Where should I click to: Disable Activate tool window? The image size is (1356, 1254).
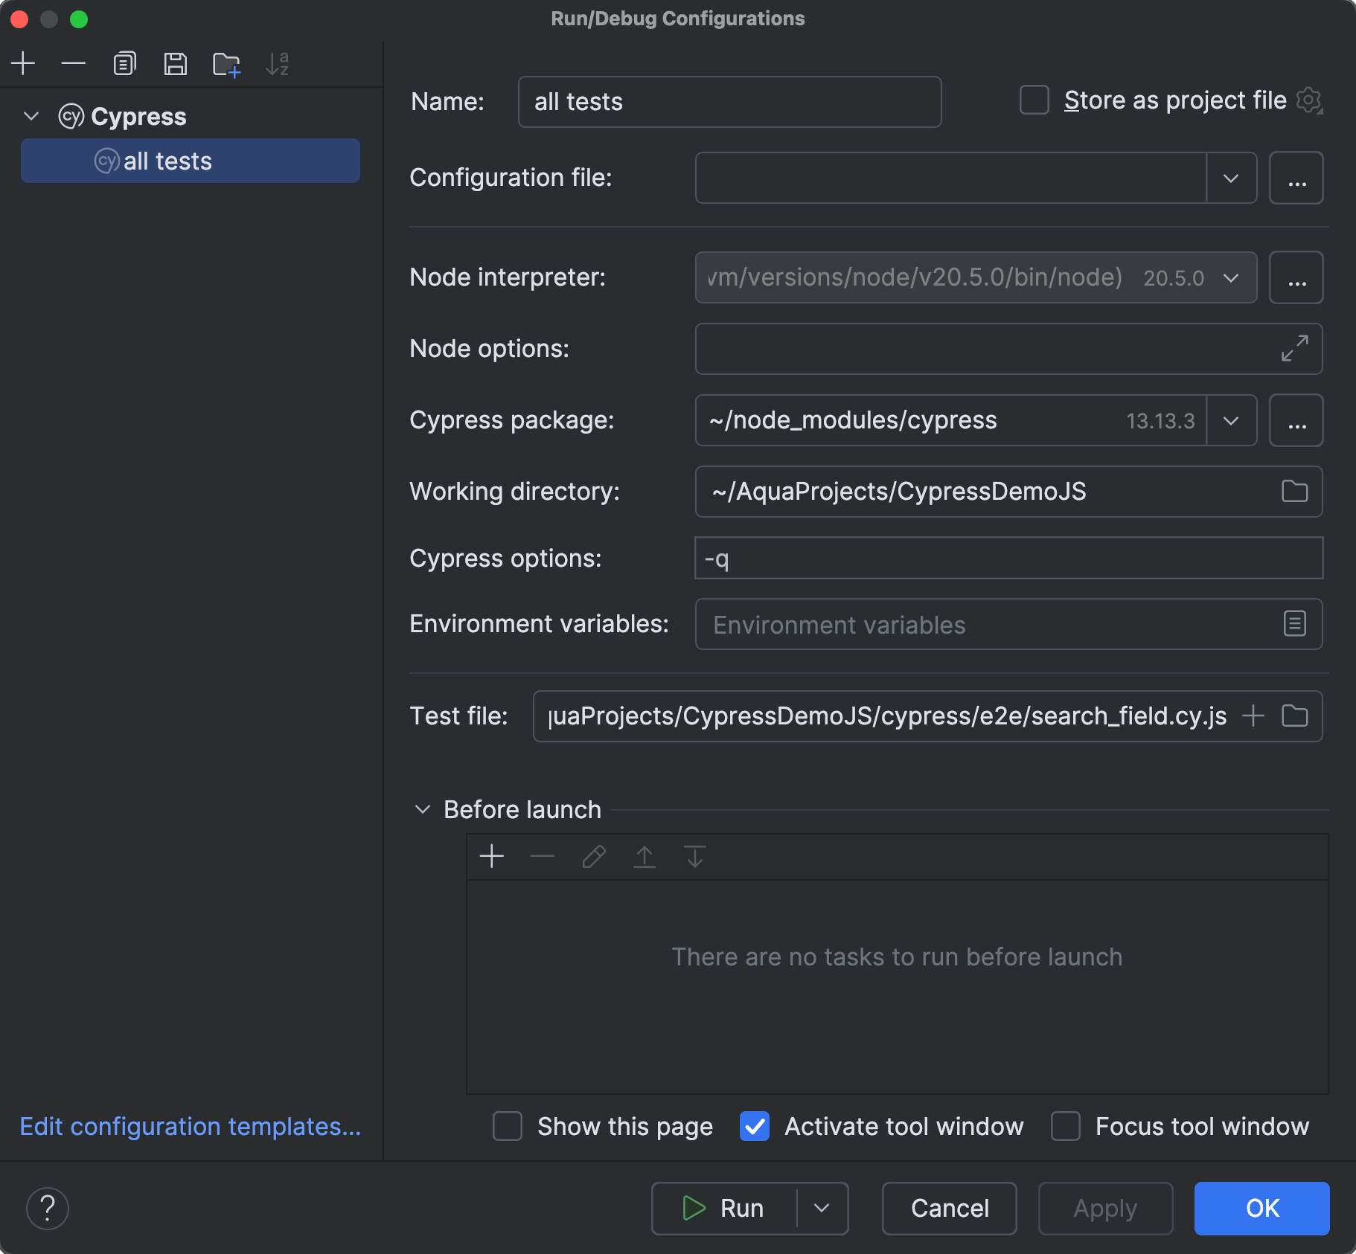tap(755, 1126)
